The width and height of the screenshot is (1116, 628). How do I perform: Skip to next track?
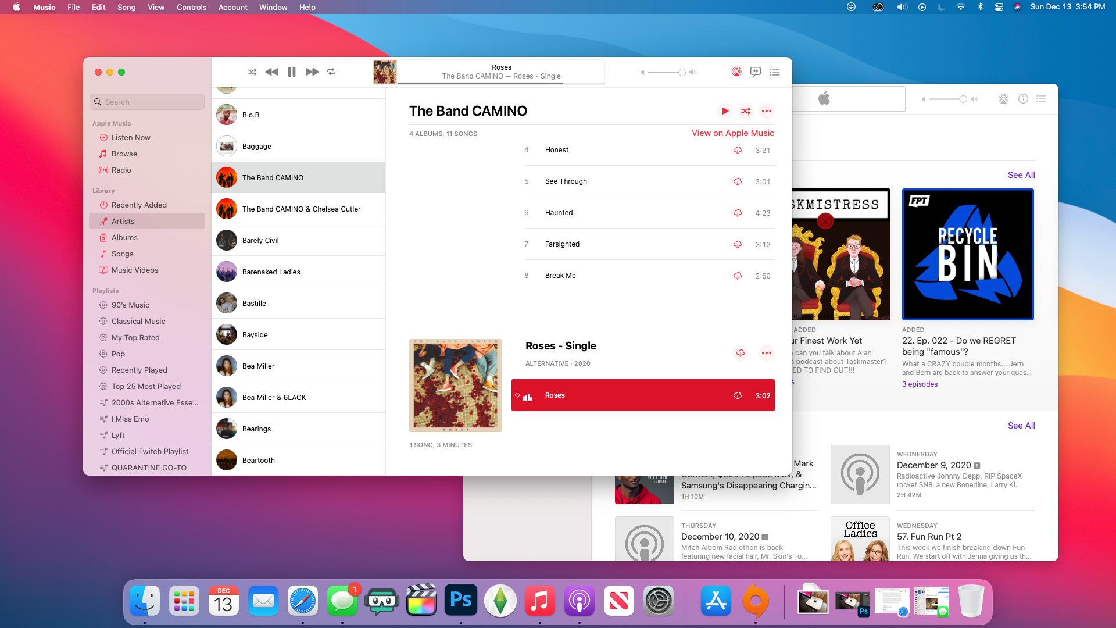click(312, 72)
